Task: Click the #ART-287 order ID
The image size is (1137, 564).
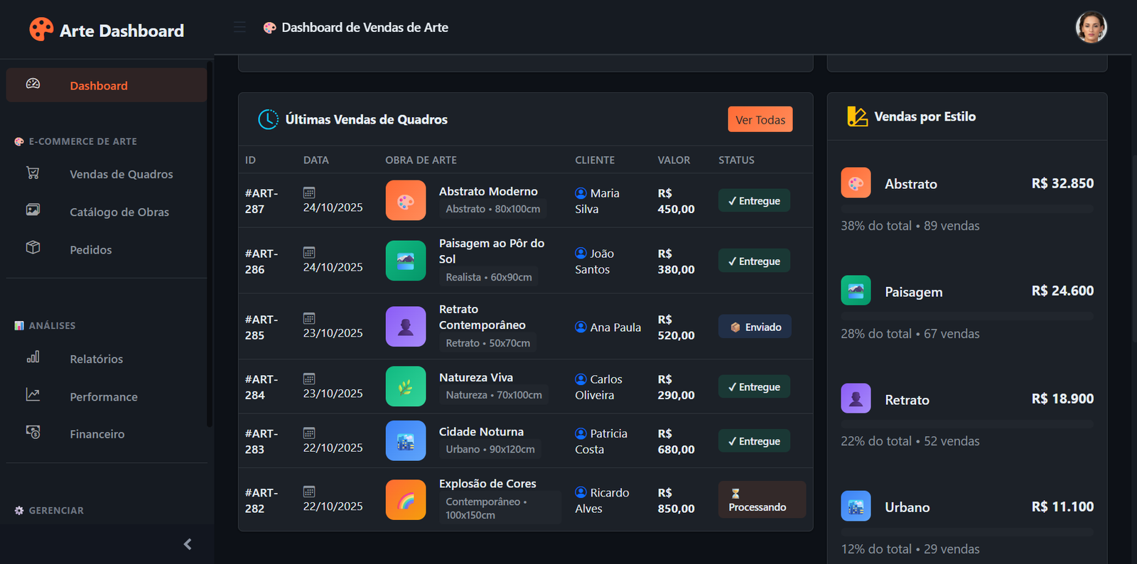Action: (x=262, y=201)
